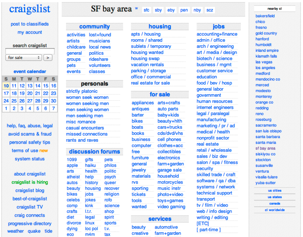Open the [ part-time ] jobs link
303x237 pixels.
coord(209,230)
